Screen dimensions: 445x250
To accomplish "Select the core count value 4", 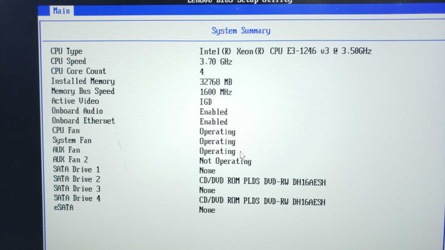I will 202,72.
